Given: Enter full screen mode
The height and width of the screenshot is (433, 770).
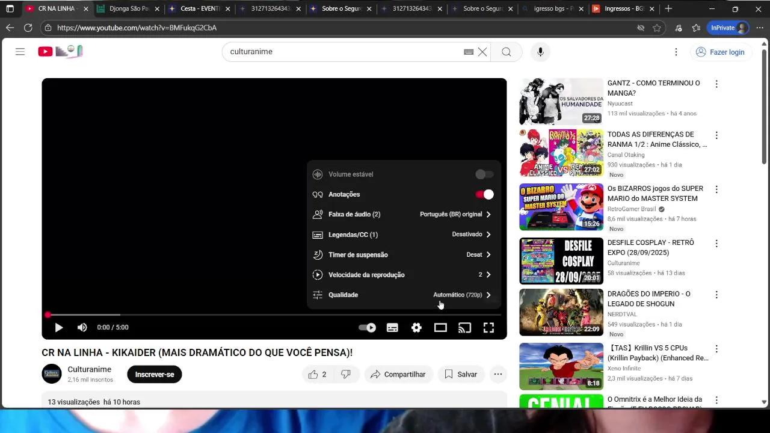Looking at the screenshot, I should click(x=488, y=328).
